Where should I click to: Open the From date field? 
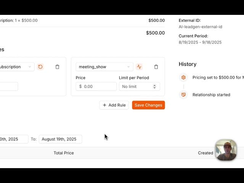[14, 139]
